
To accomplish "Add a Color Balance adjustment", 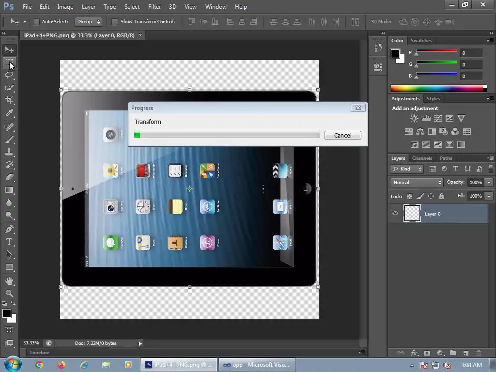I will point(420,132).
